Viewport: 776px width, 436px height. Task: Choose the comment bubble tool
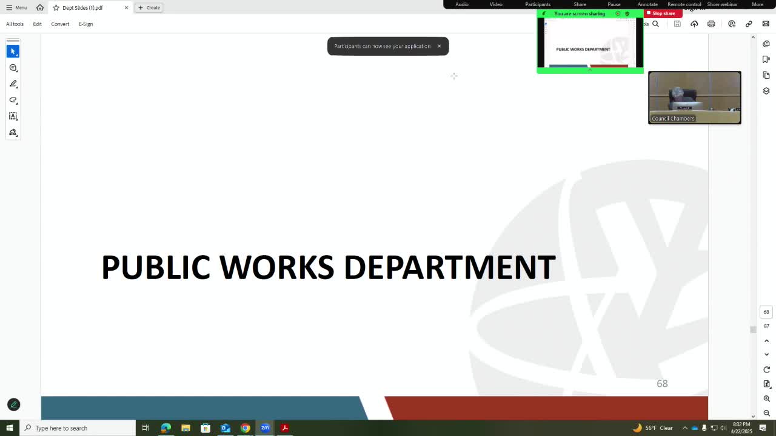pyautogui.click(x=13, y=68)
